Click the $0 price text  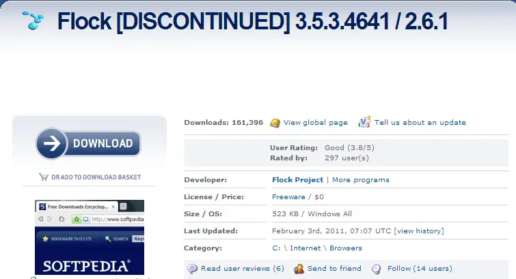click(319, 197)
